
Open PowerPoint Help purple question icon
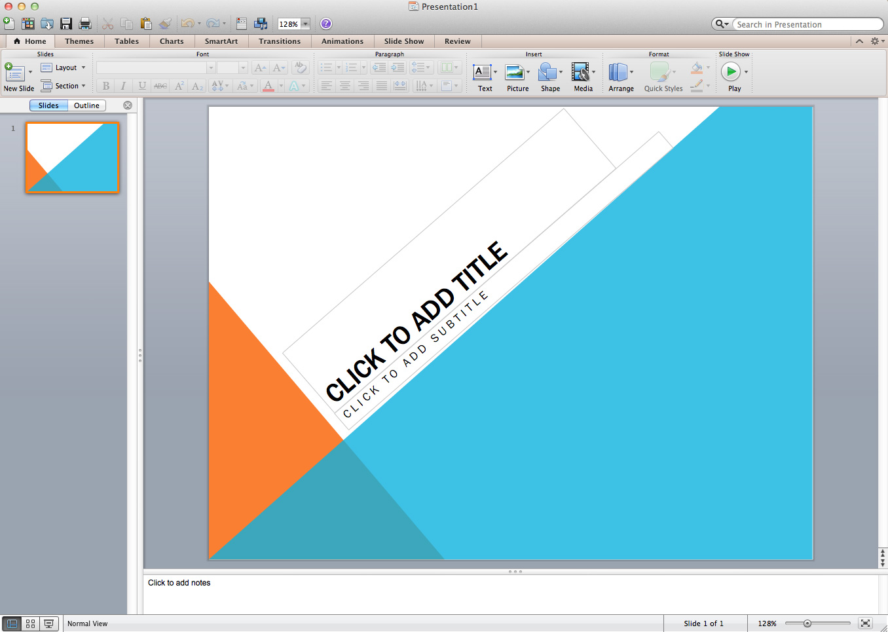click(326, 24)
